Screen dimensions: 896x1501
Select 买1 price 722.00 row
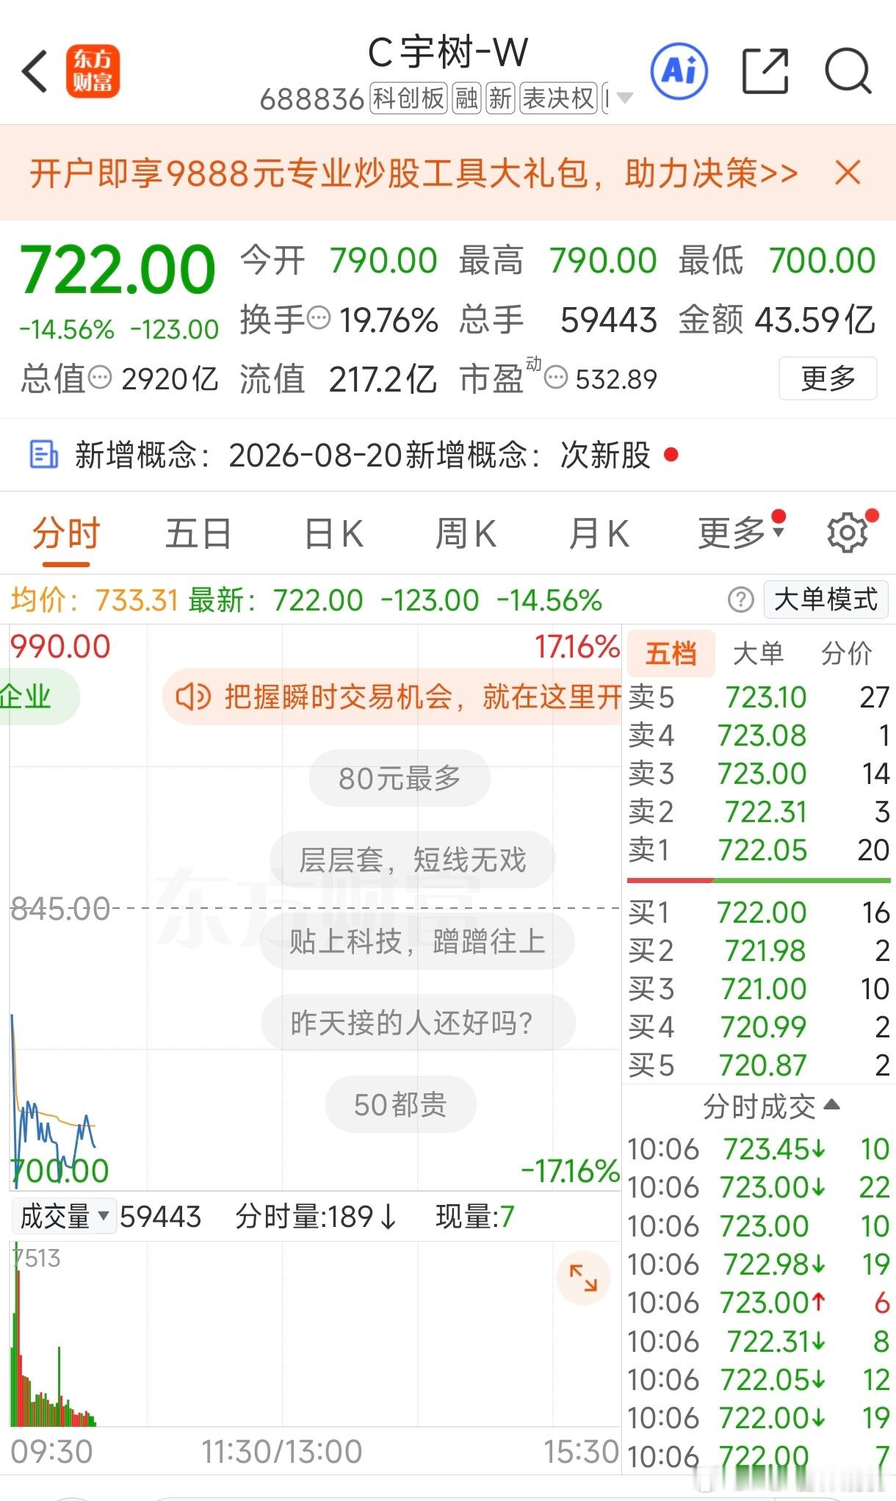[x=759, y=912]
